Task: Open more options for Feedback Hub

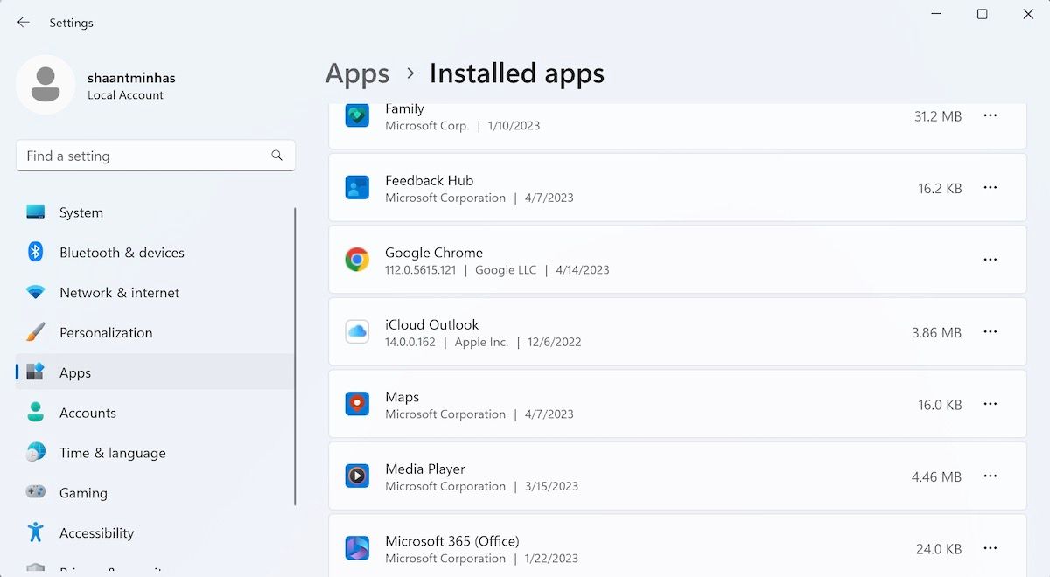Action: (990, 188)
